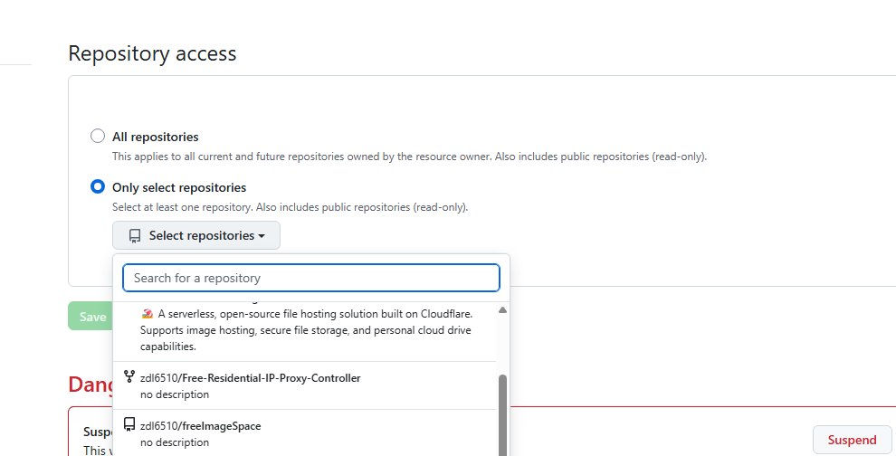Select the All repositories radio button

(x=98, y=136)
